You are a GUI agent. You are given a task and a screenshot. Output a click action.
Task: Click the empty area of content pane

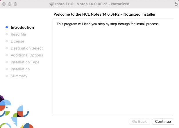[x=113, y=72]
